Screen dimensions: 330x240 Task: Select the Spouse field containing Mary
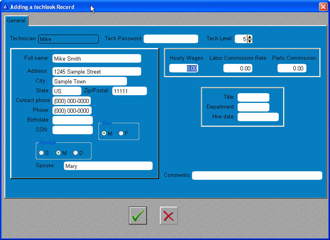[x=108, y=166]
